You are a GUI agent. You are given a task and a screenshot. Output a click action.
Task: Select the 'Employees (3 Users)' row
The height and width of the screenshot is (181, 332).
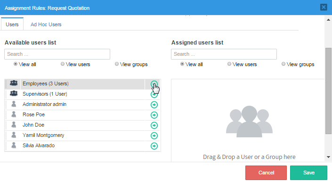pos(82,84)
